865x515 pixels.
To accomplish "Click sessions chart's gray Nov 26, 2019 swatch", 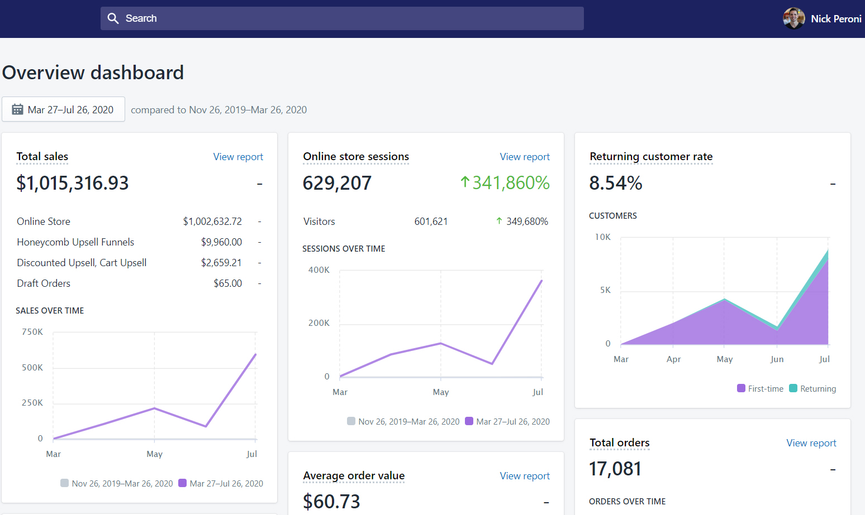I will point(351,421).
